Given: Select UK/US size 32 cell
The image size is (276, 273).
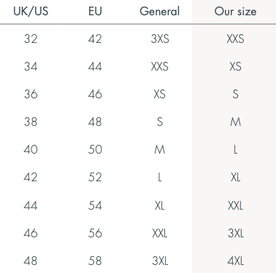Looking at the screenshot, I should tap(31, 39).
